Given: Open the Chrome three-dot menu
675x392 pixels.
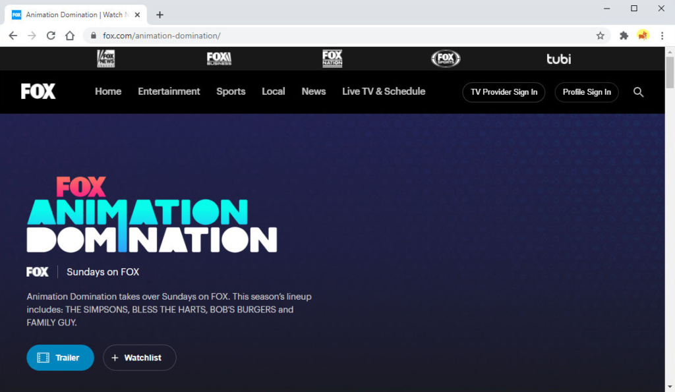Looking at the screenshot, I should point(662,36).
